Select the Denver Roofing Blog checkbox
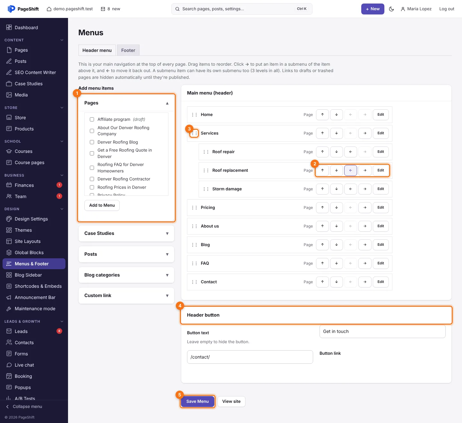This screenshot has width=462, height=423. point(92,142)
